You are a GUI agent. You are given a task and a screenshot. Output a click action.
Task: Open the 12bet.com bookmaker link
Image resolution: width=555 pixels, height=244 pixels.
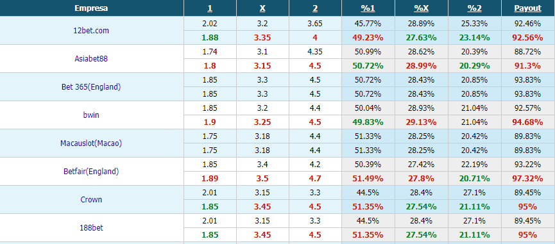(x=91, y=30)
